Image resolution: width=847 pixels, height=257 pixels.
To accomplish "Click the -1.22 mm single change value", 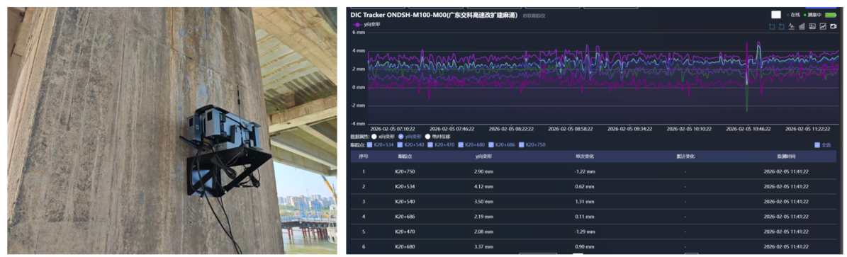I will tap(585, 172).
